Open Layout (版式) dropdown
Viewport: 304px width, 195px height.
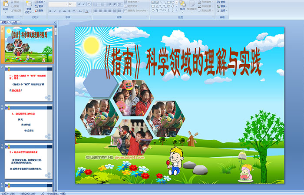40,2
